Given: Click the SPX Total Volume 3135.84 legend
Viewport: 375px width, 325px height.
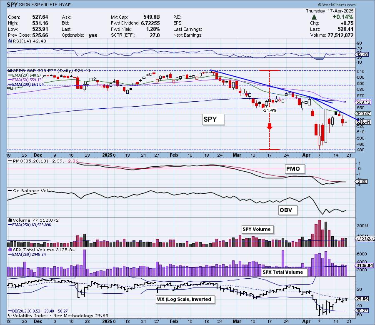Looking at the screenshot, I should (44, 250).
